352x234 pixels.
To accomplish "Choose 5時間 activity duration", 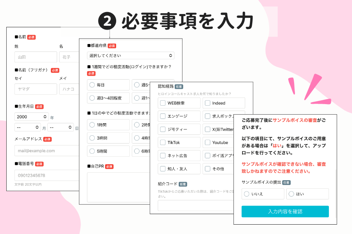I will (92, 151).
